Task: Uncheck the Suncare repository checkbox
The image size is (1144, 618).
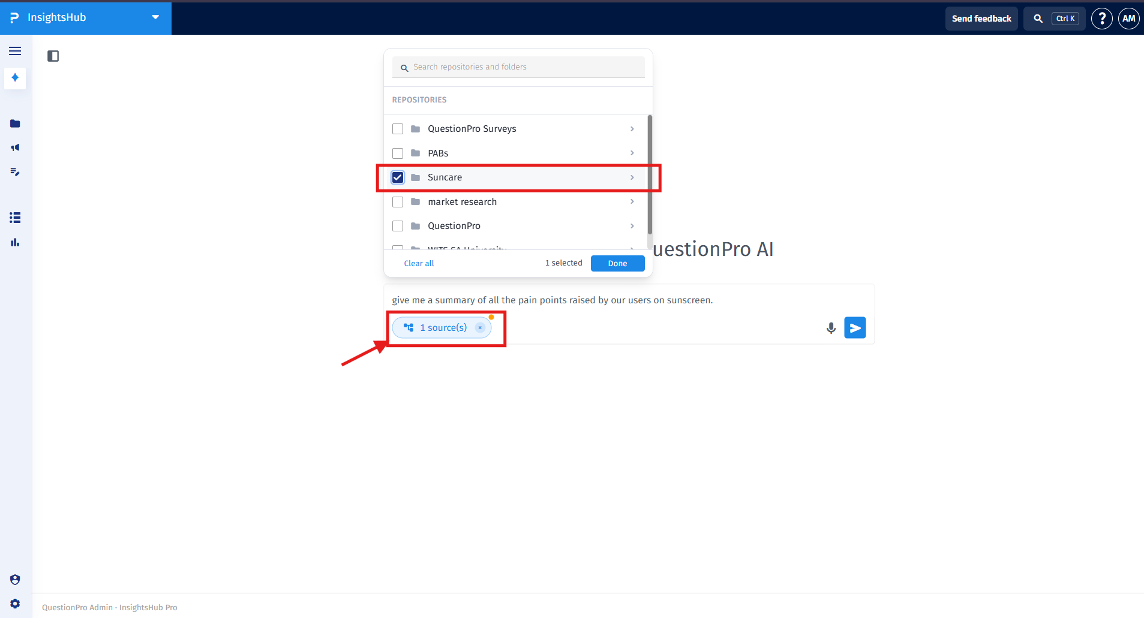Action: 397,177
